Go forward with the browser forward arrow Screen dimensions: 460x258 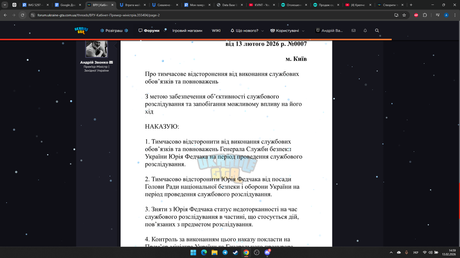[14, 15]
